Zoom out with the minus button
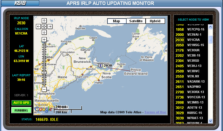 click(x=44, y=90)
